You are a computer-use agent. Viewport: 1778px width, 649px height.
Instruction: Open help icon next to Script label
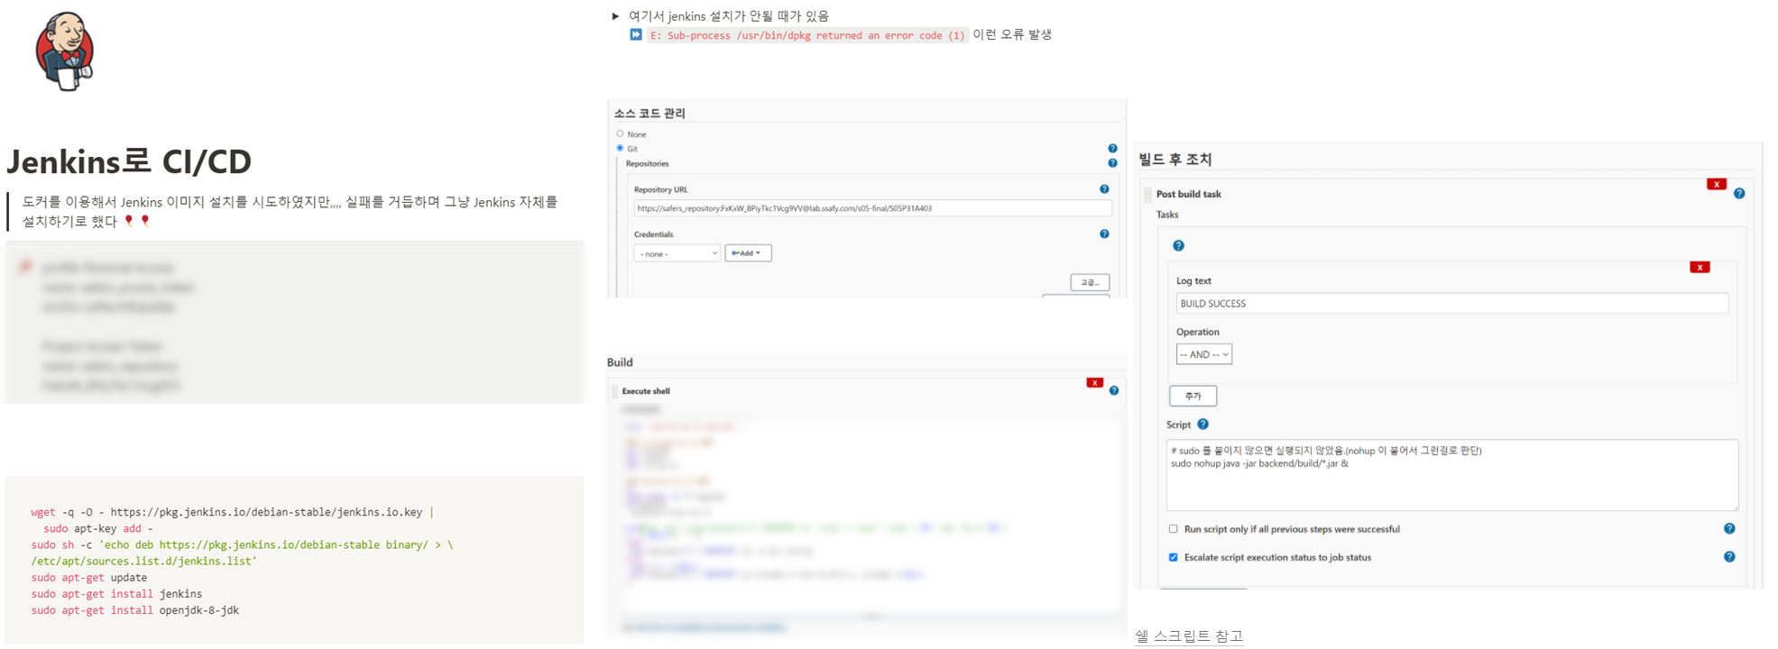pos(1202,425)
